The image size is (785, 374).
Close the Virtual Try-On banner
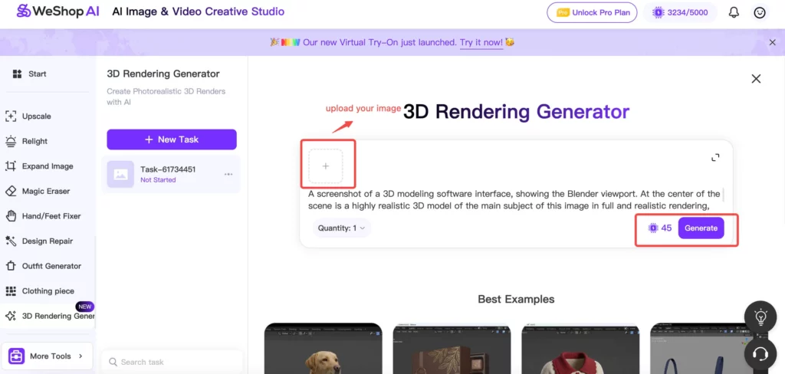(x=773, y=43)
